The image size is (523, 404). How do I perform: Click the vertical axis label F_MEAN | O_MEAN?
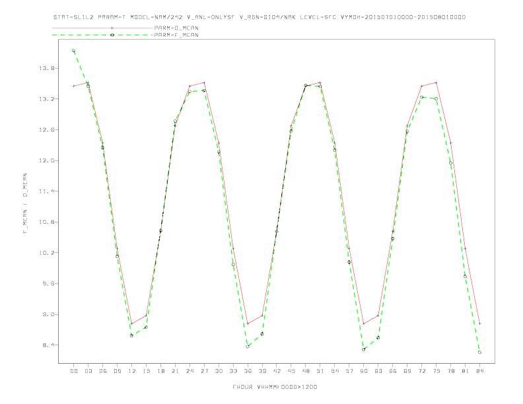pos(25,203)
